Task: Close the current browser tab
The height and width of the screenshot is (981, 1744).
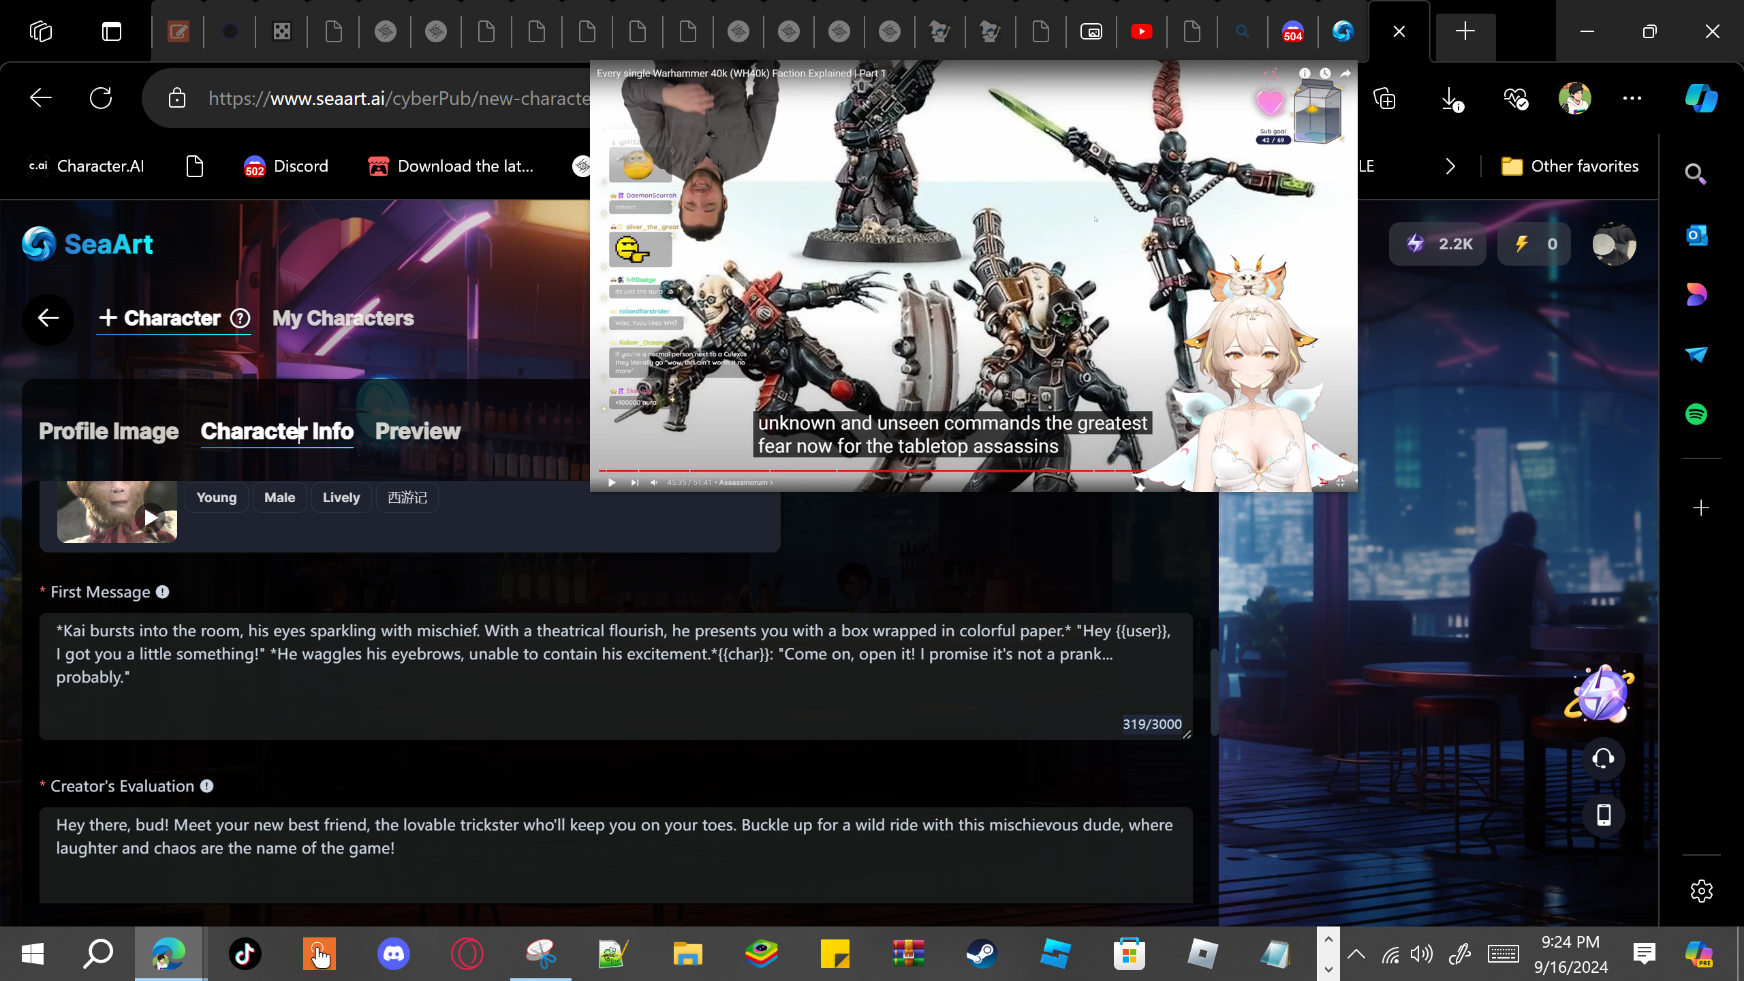Action: coord(1399,31)
